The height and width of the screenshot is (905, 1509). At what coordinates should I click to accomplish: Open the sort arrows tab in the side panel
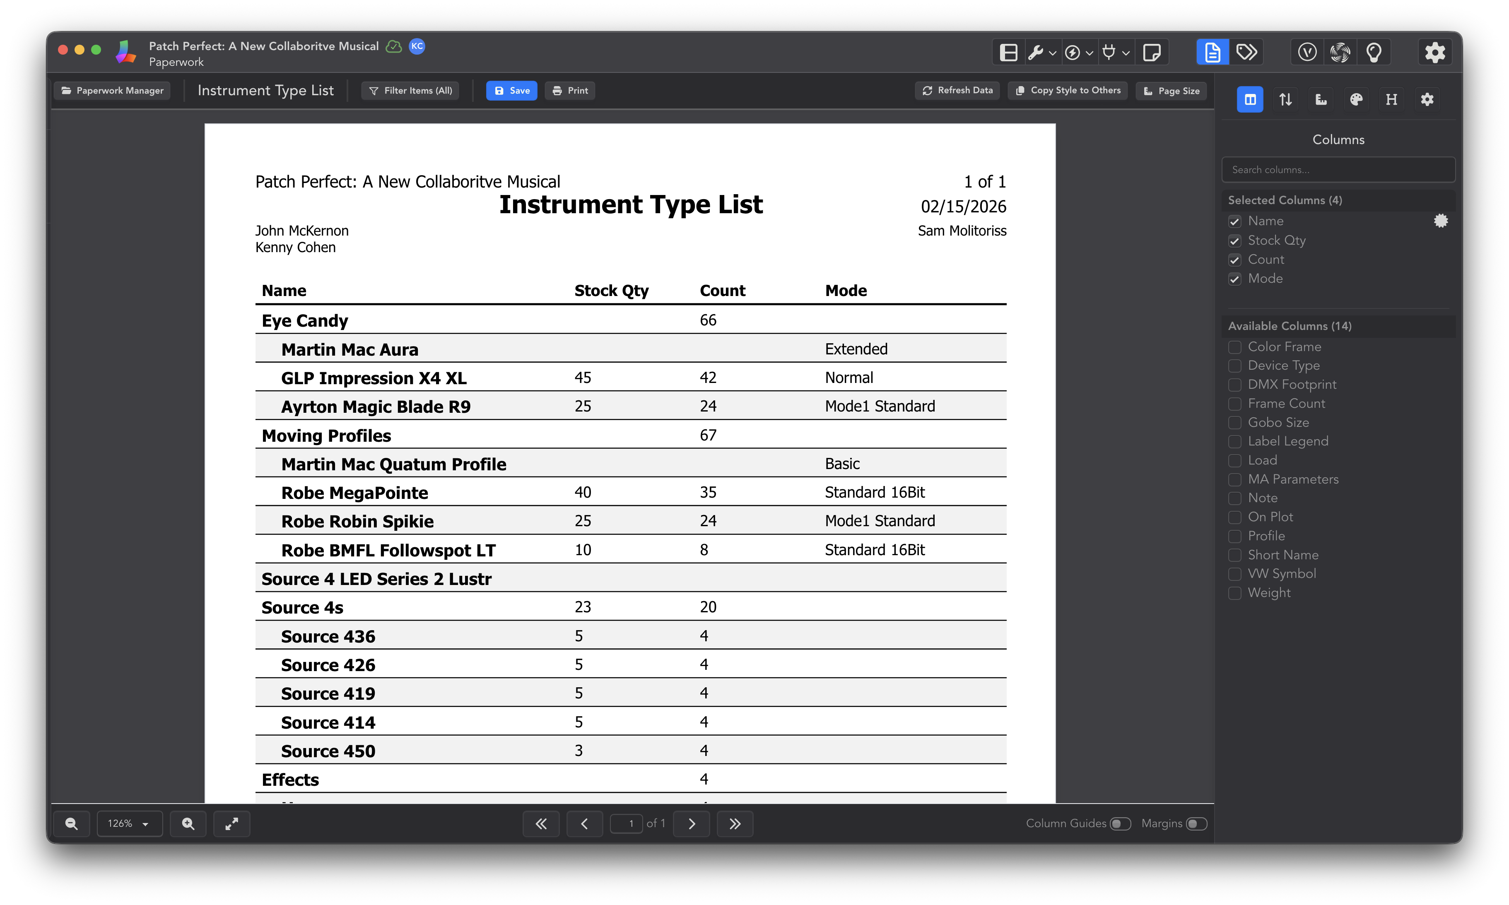click(x=1285, y=99)
